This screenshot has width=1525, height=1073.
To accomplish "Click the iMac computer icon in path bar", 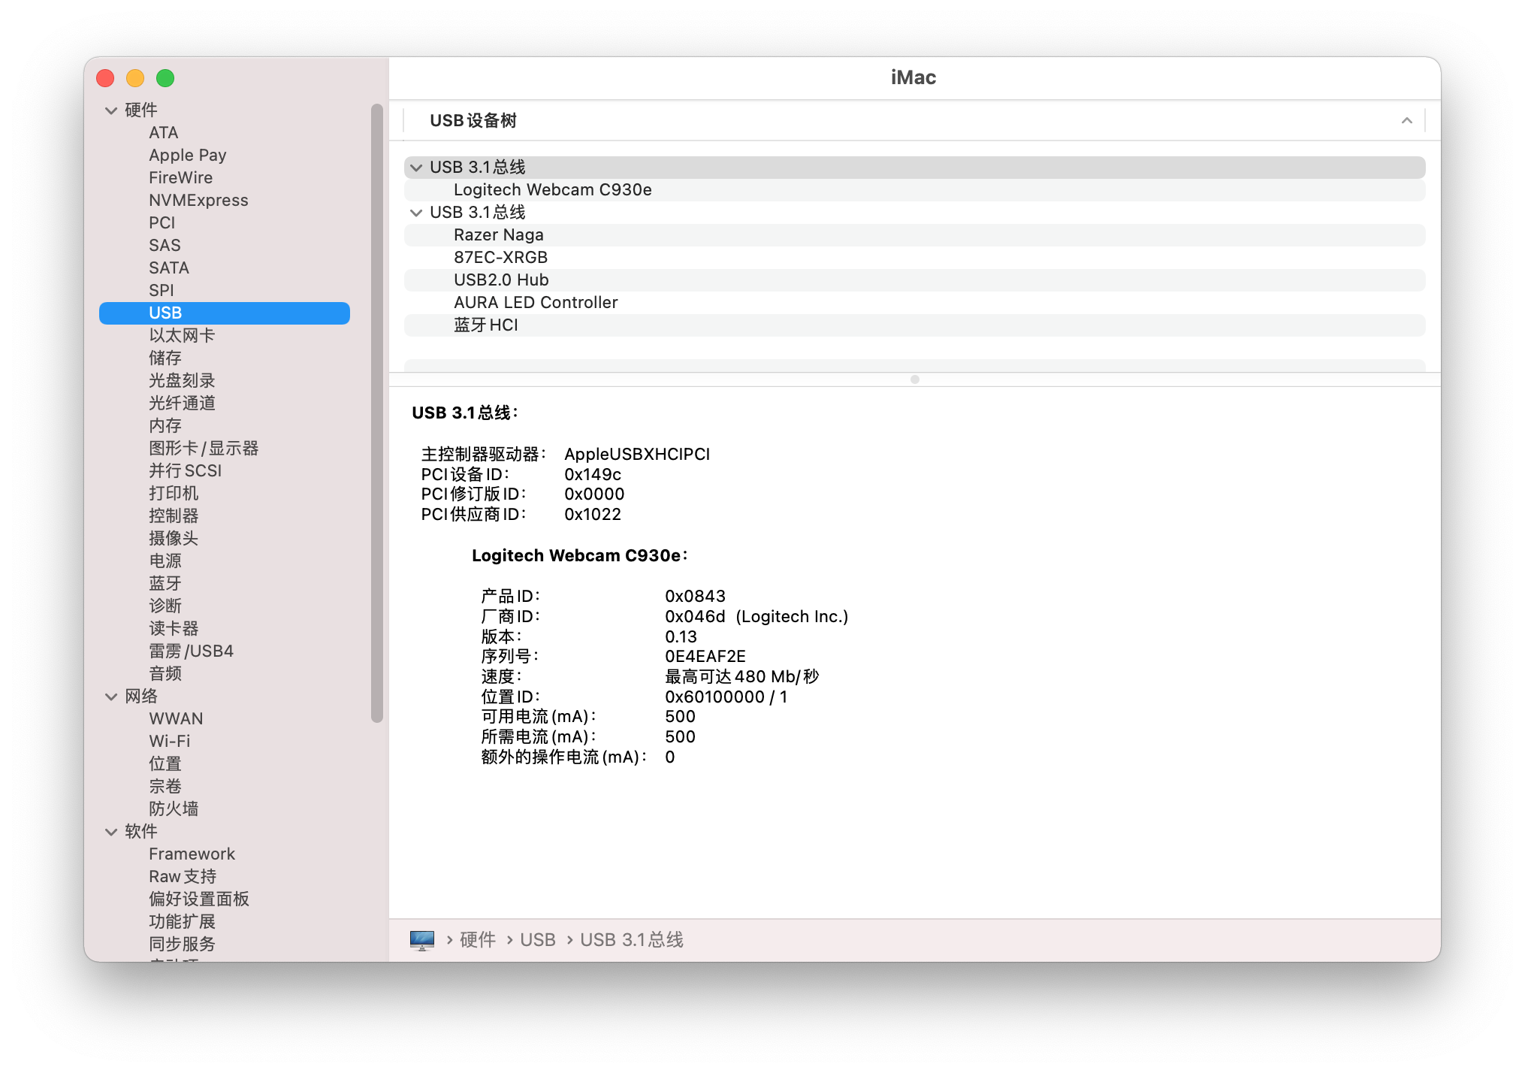I will click(x=421, y=940).
